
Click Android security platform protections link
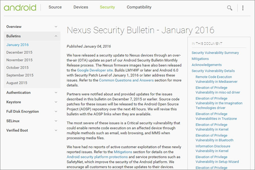point(97,157)
